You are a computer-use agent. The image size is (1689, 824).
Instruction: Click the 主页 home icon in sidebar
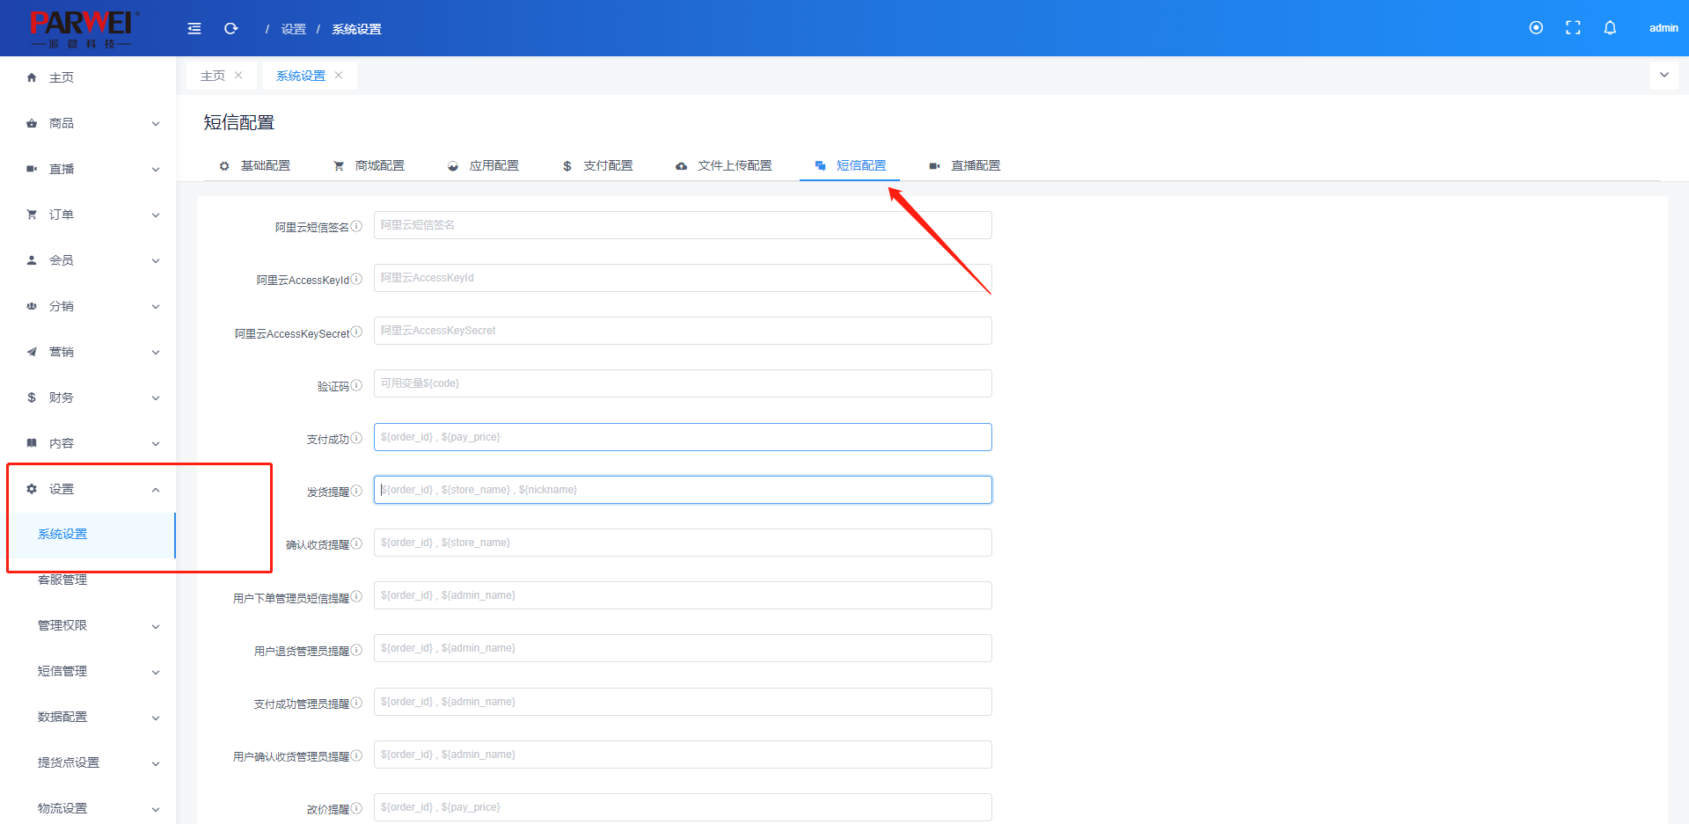[x=32, y=77]
